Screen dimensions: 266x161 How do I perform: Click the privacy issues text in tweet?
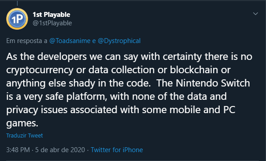point(37,110)
